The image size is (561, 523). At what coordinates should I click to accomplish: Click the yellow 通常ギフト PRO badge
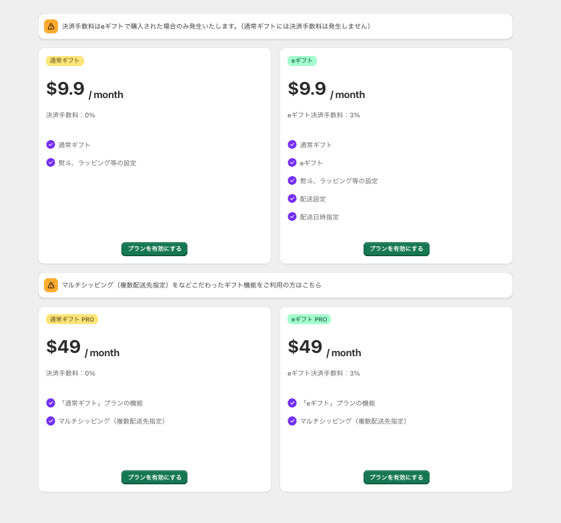point(72,320)
